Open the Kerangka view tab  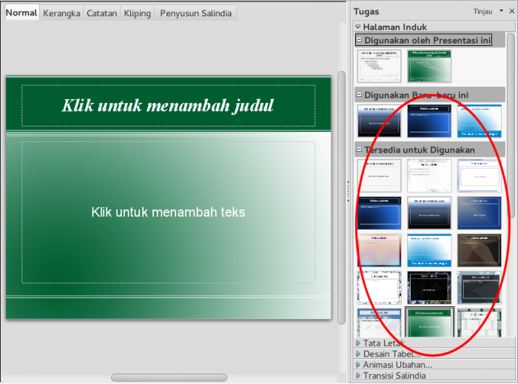click(61, 13)
